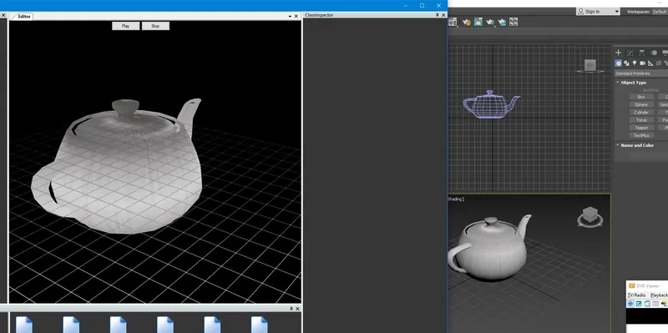Close the ClassInspector panel
668x333 pixels.
point(443,15)
